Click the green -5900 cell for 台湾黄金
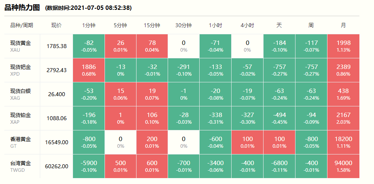 click(x=89, y=166)
